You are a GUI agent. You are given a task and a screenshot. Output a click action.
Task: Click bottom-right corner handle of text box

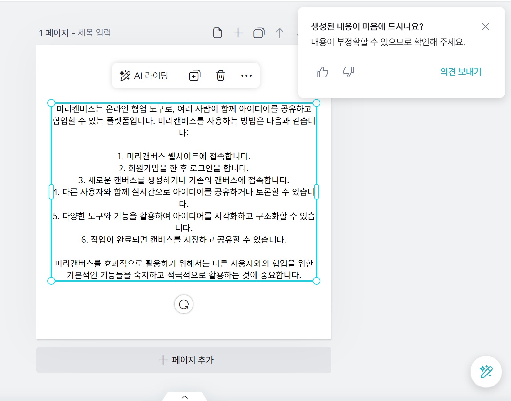[x=317, y=281]
